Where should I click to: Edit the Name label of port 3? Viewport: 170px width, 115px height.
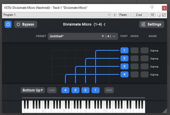coord(154,66)
